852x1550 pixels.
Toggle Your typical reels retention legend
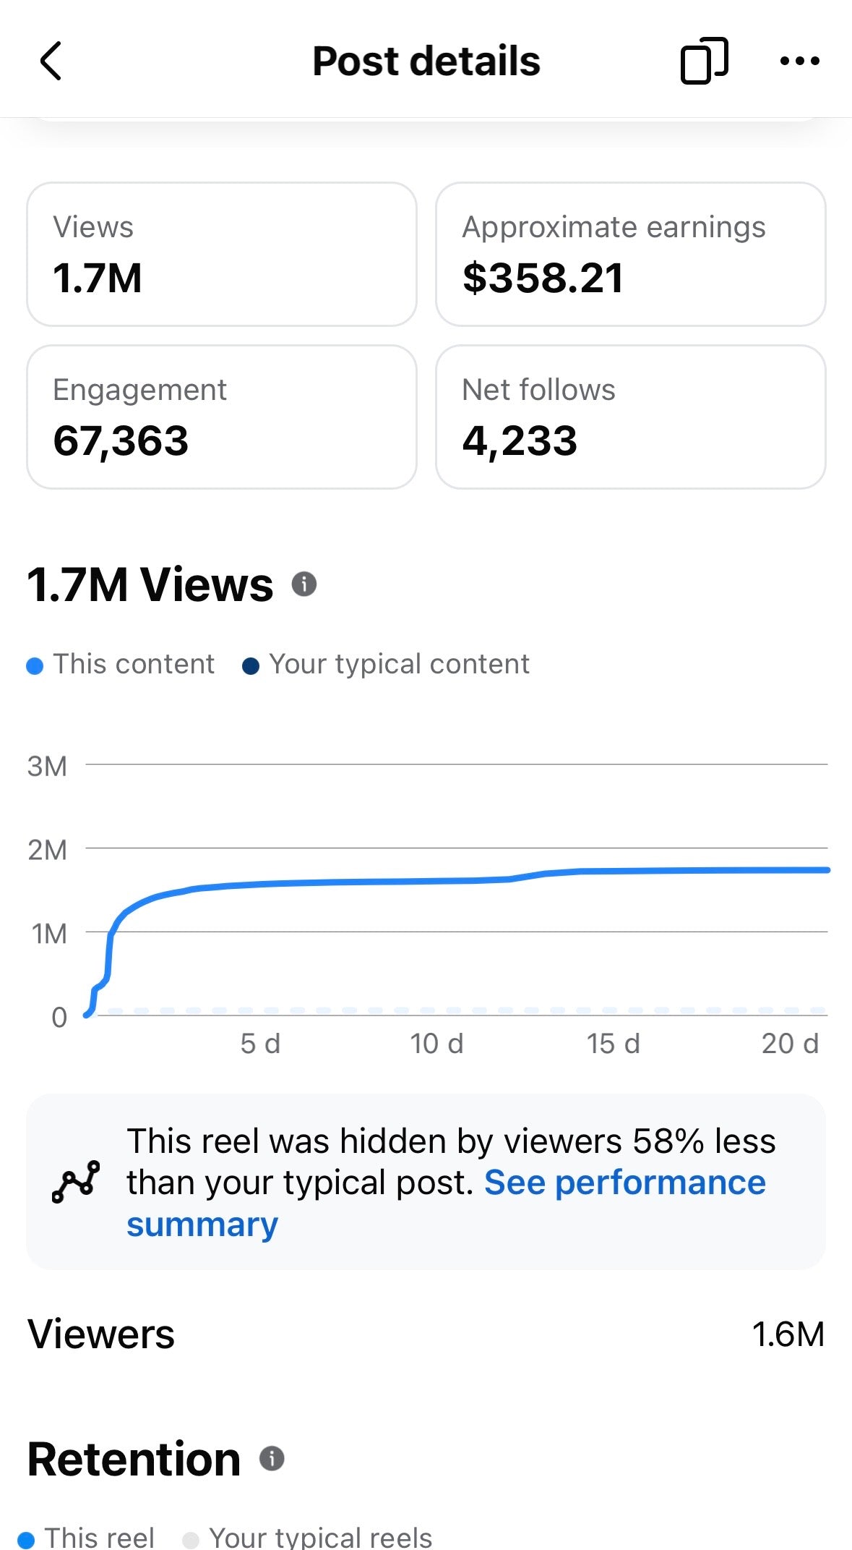308,1538
